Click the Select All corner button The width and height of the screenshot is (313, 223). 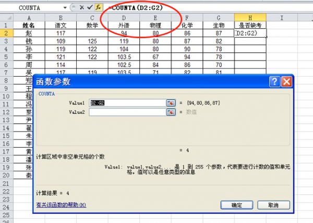[x=7, y=18]
